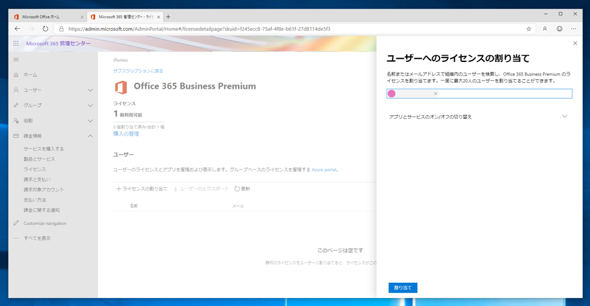
Task: Open 請求対象アカウント in sidebar
Action: (44, 189)
